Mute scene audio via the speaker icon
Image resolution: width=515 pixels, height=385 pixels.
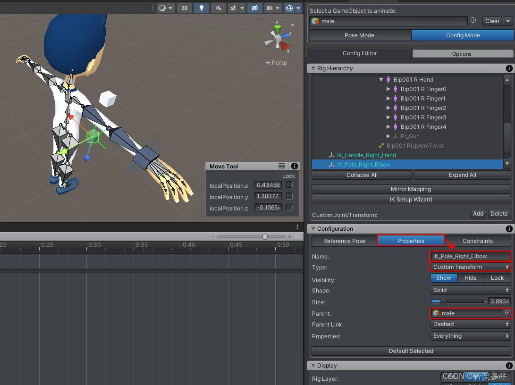tap(219, 8)
